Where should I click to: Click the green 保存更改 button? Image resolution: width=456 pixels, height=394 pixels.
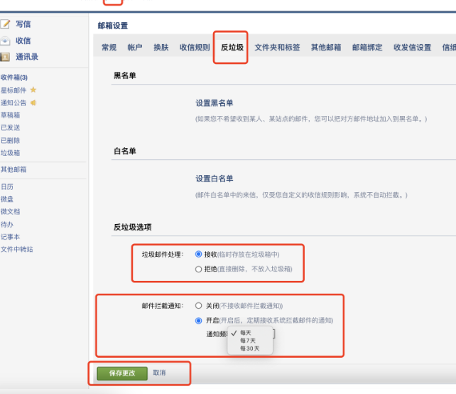pyautogui.click(x=121, y=373)
